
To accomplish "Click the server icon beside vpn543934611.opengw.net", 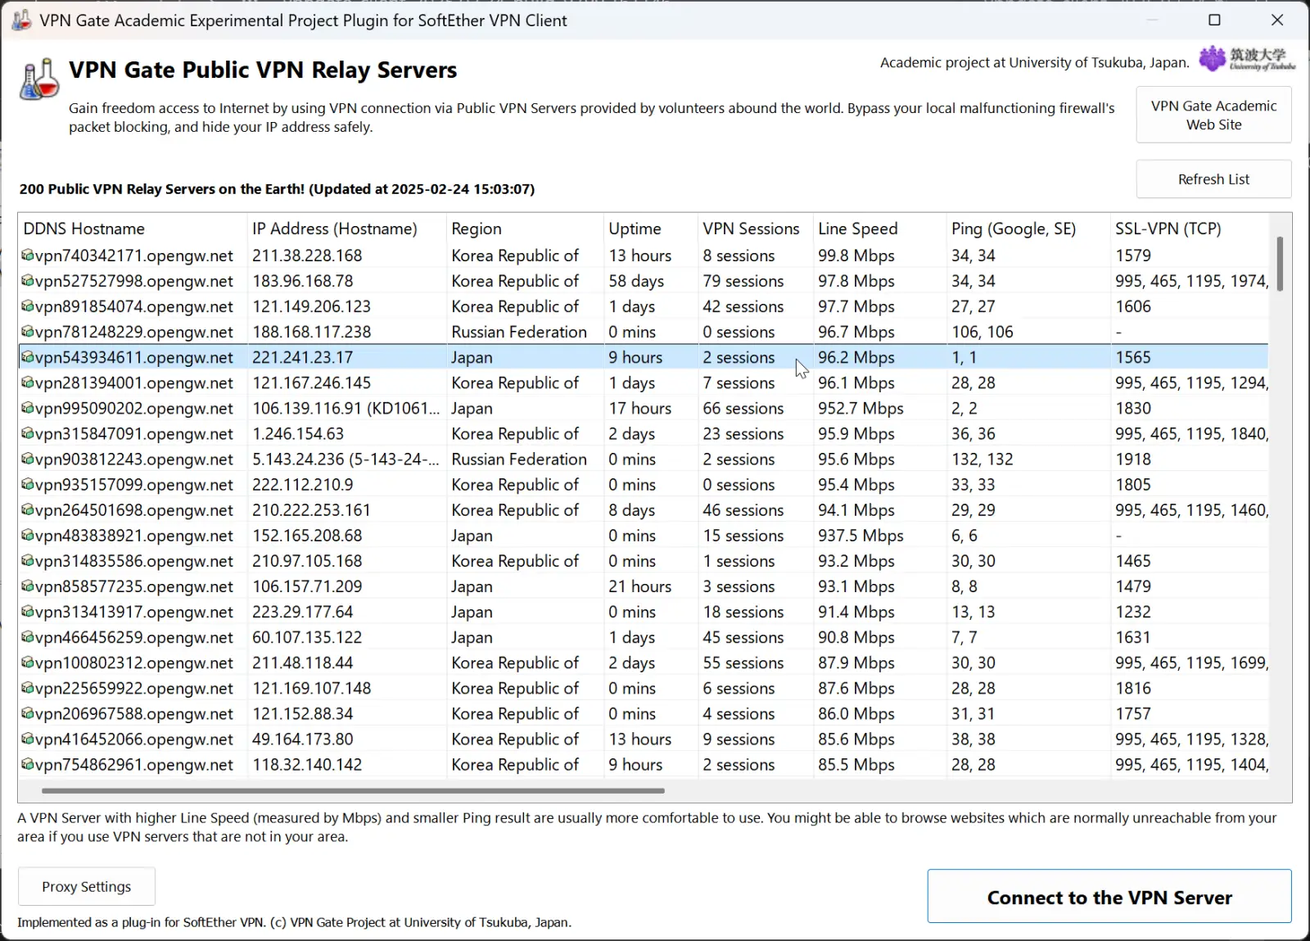I will click(x=28, y=357).
